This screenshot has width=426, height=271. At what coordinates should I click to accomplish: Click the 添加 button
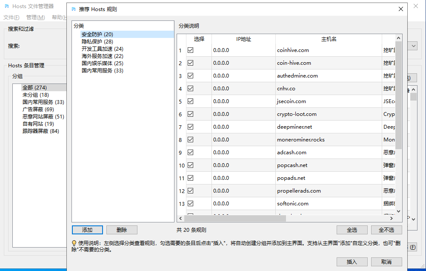pos(87,230)
